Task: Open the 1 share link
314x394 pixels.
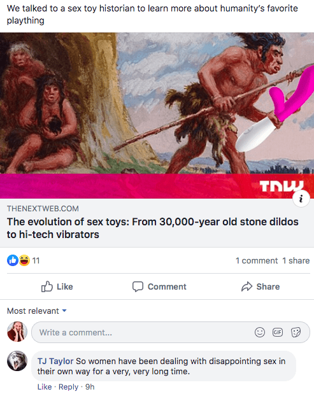Action: coord(296,260)
